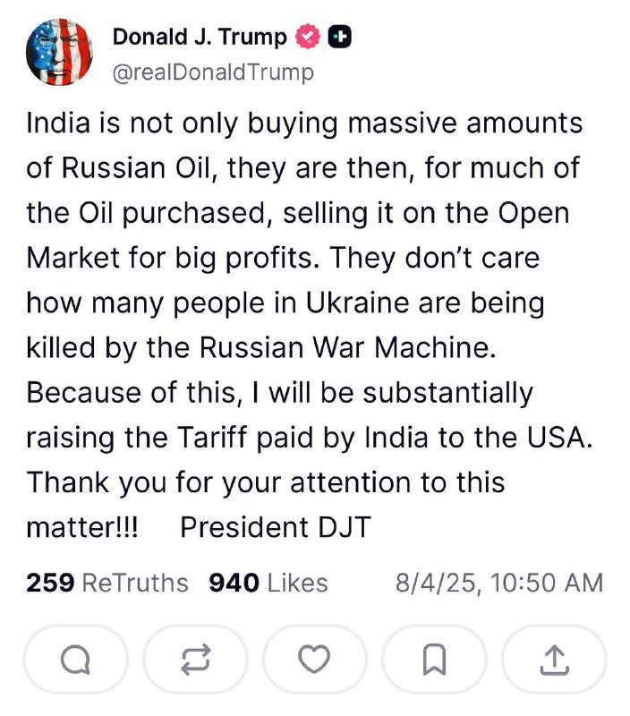This screenshot has width=630, height=716.
Task: View the 259 ReTruths list
Action: click(x=107, y=583)
